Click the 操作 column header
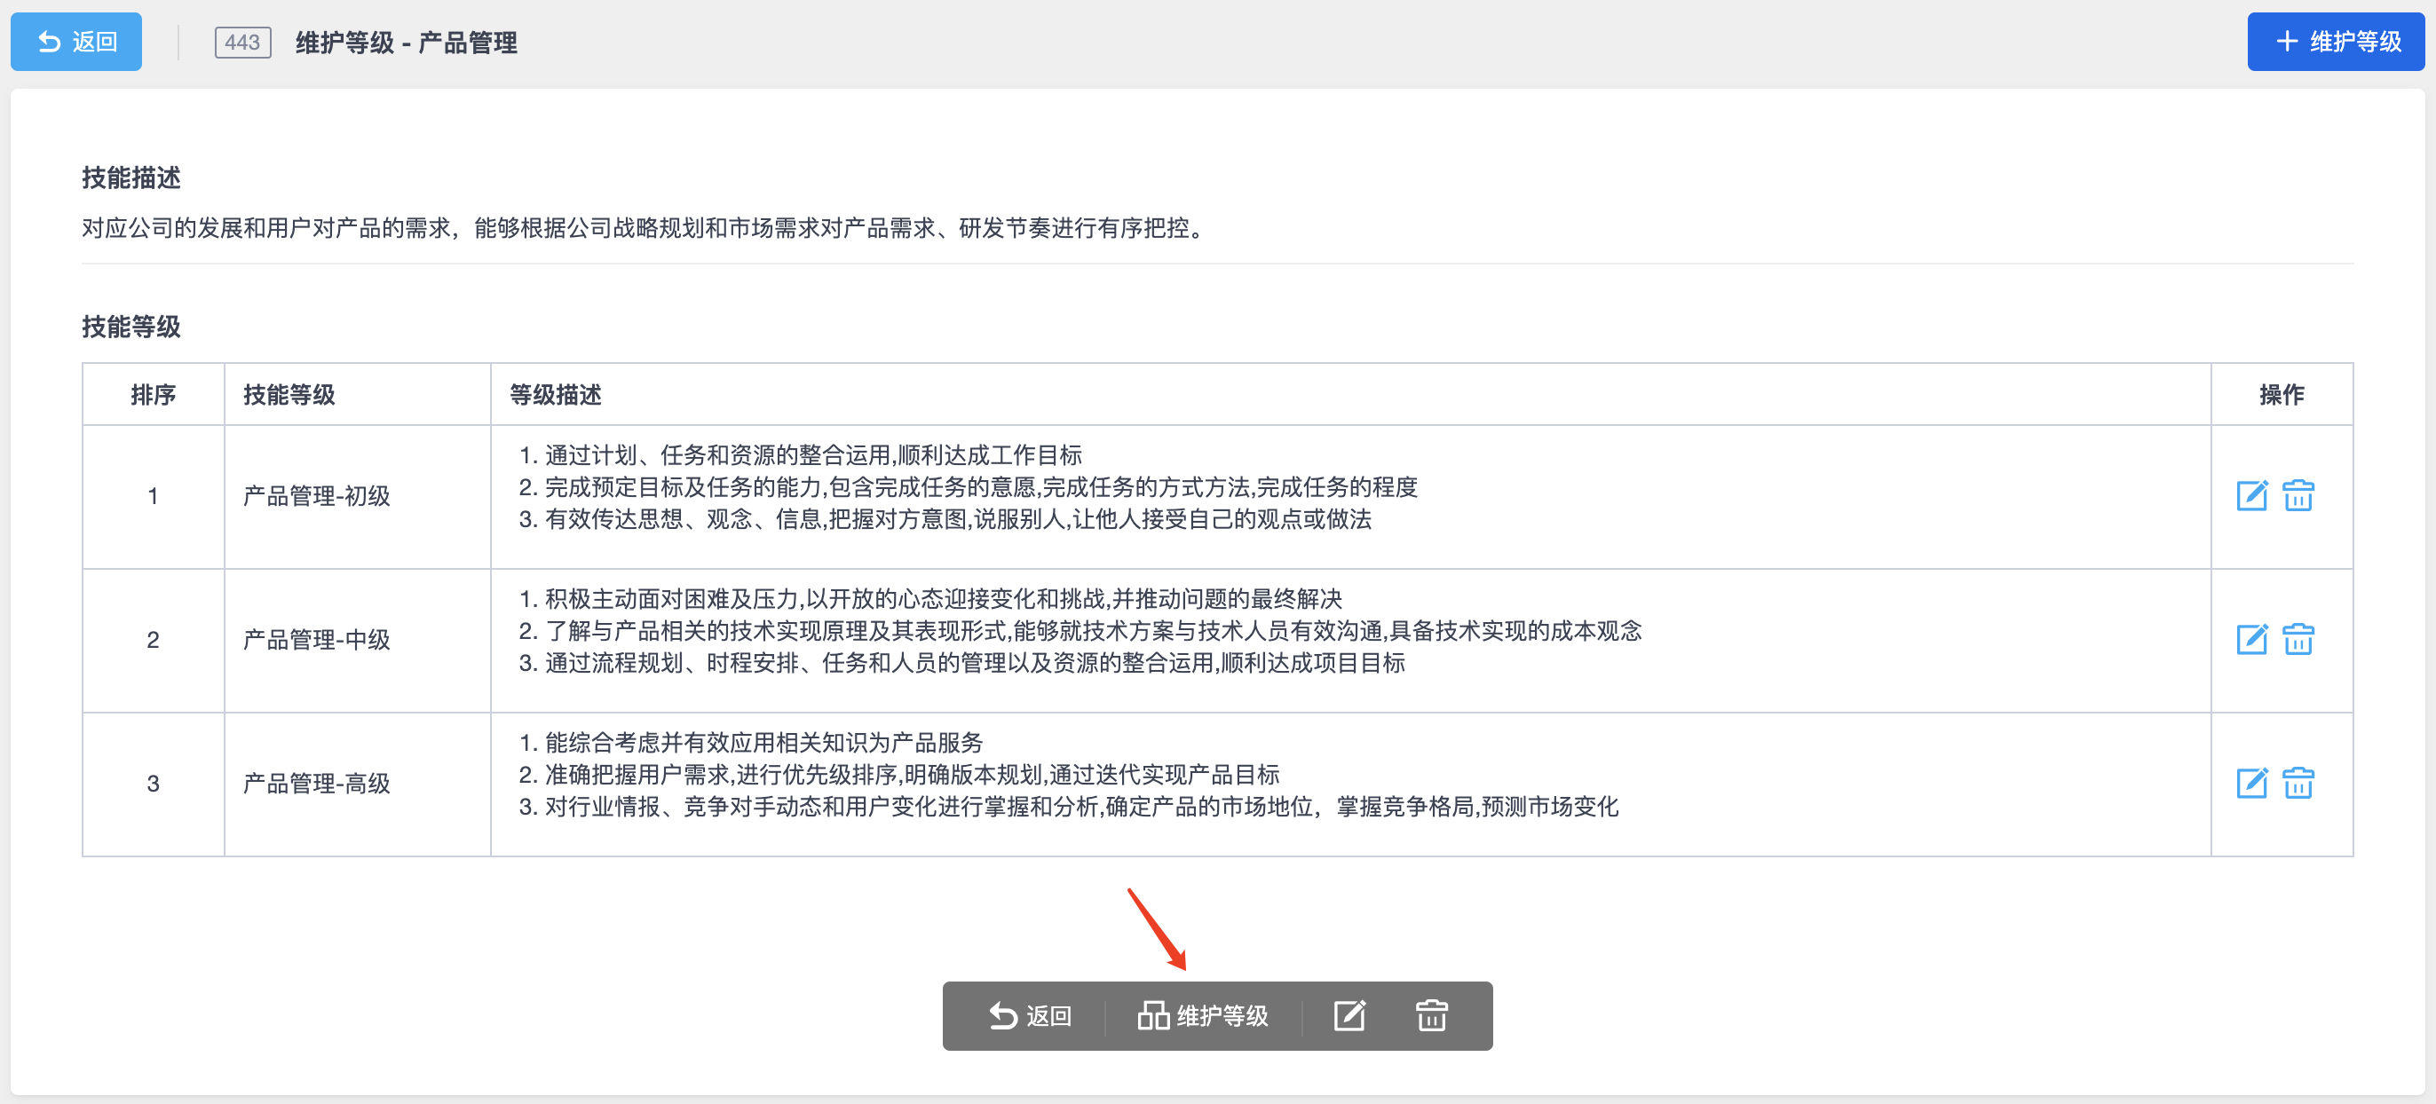The image size is (2436, 1104). click(2282, 394)
